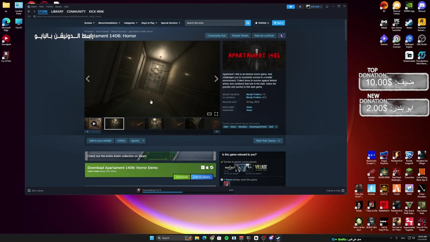Open the Wishlist star link
The height and width of the screenshot is (242, 430).
click(x=262, y=23)
